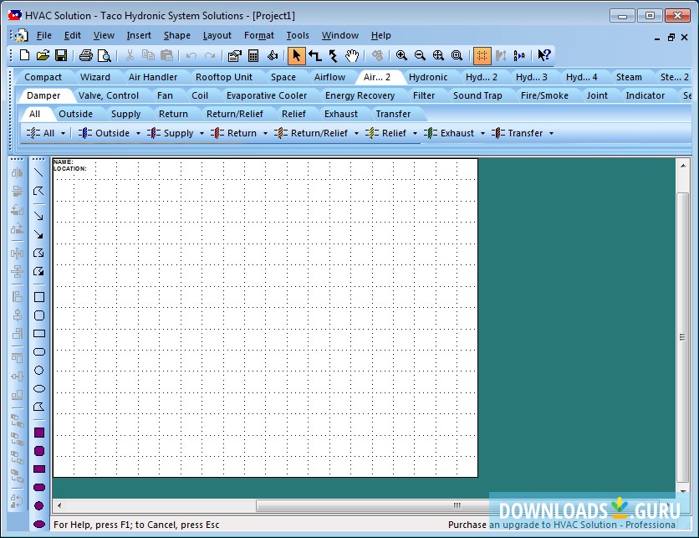Viewport: 699px width, 538px height.
Task: Expand the All dampers dropdown arrow
Action: pyautogui.click(x=63, y=133)
